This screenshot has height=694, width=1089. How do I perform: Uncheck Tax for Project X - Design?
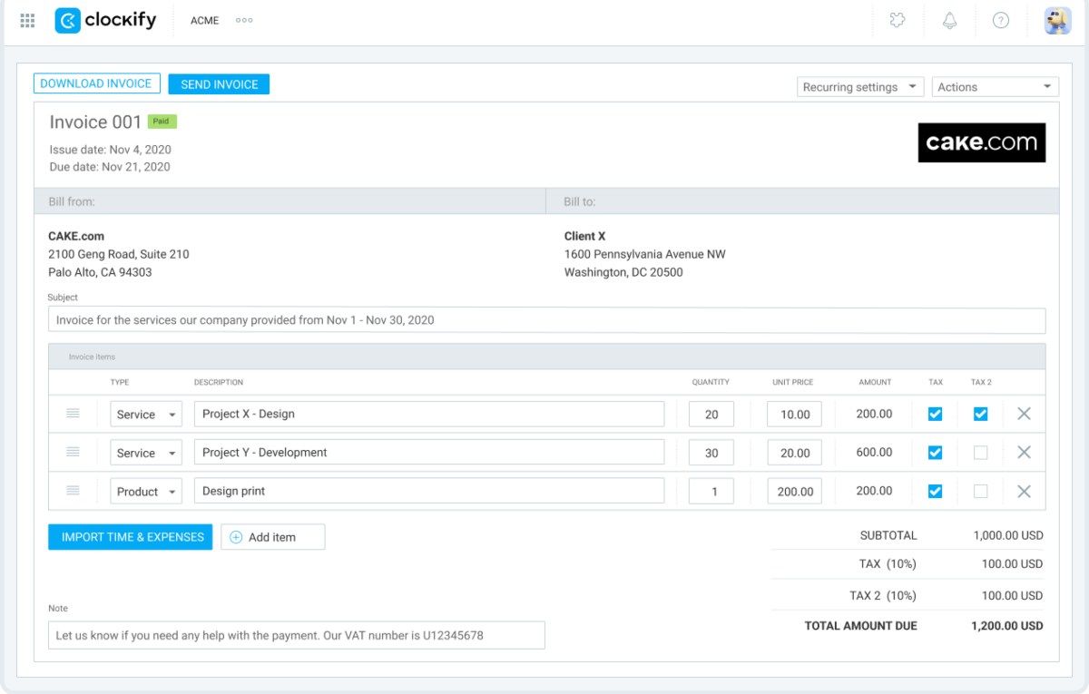tap(935, 414)
